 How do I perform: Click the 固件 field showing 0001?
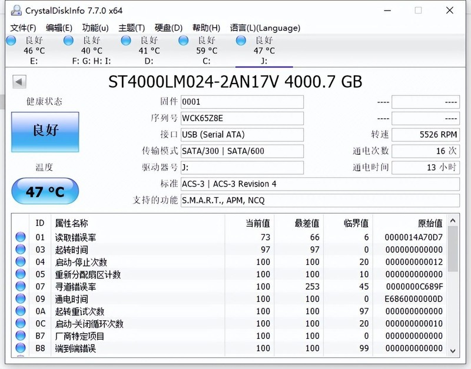[x=242, y=102]
